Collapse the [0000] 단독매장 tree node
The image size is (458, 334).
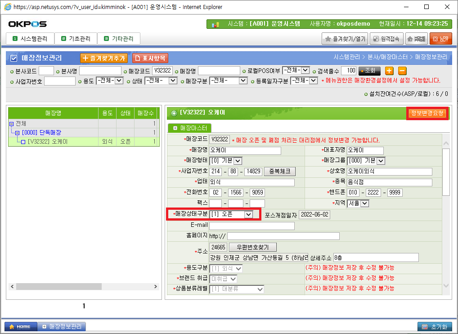tap(18, 132)
